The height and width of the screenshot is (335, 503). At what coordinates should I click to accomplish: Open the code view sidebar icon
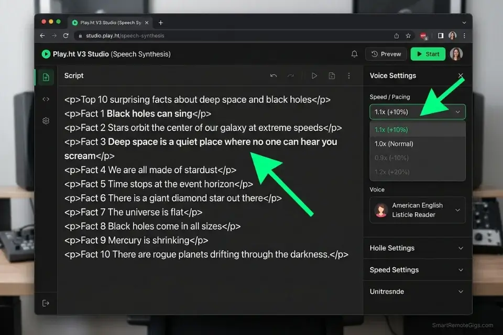click(46, 99)
